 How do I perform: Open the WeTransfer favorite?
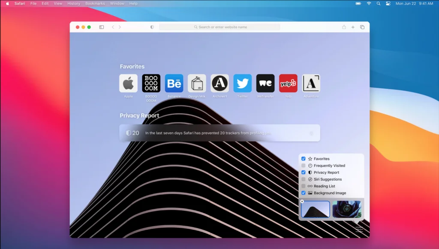tap(265, 83)
